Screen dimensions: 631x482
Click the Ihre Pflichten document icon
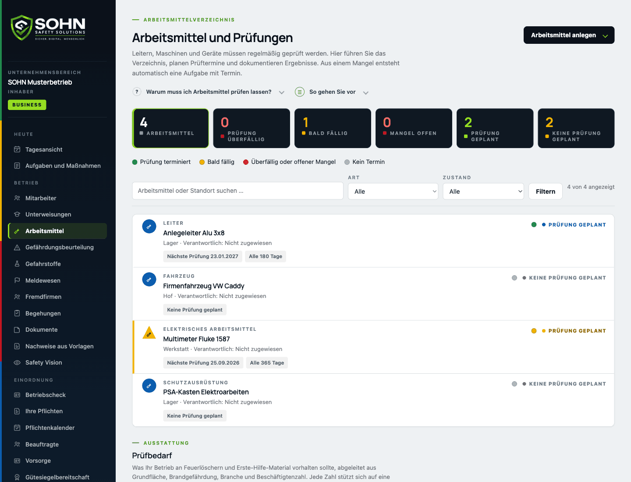17,411
